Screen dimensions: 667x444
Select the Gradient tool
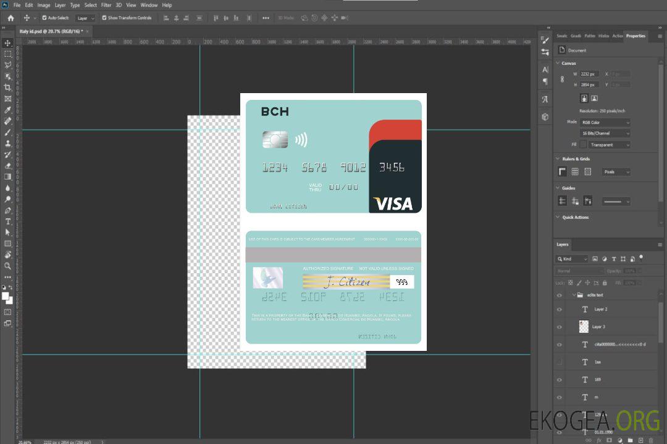pos(7,177)
